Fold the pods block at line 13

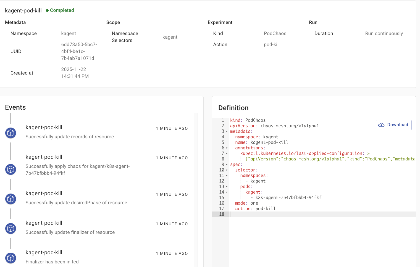[x=227, y=187]
